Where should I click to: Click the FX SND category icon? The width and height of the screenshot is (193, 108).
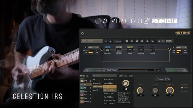pos(82,101)
